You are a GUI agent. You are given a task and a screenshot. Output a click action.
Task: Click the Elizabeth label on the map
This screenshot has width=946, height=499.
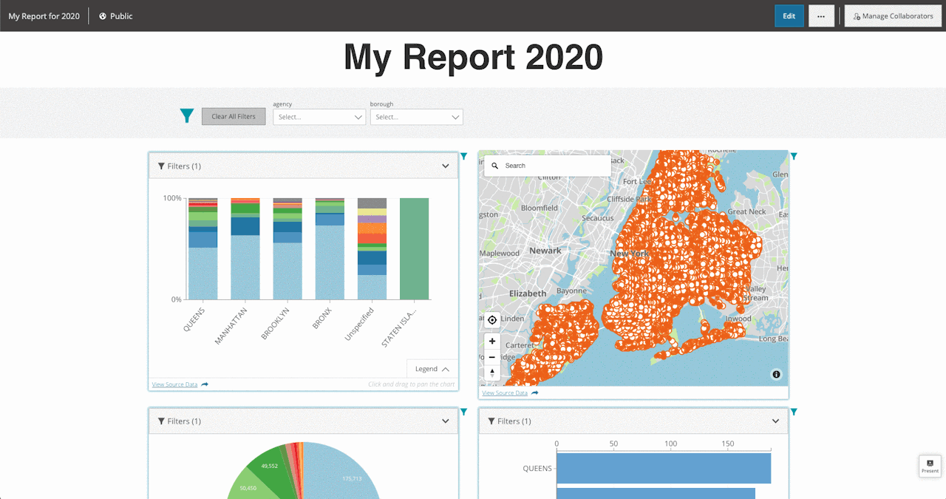pyautogui.click(x=528, y=293)
